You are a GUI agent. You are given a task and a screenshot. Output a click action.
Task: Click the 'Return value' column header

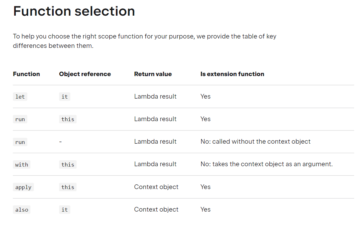point(153,74)
